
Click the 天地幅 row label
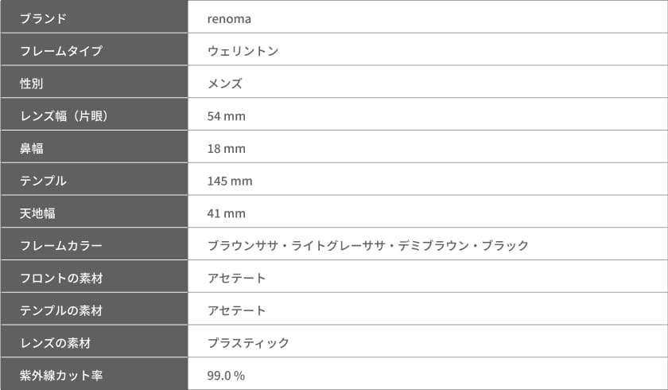point(37,213)
